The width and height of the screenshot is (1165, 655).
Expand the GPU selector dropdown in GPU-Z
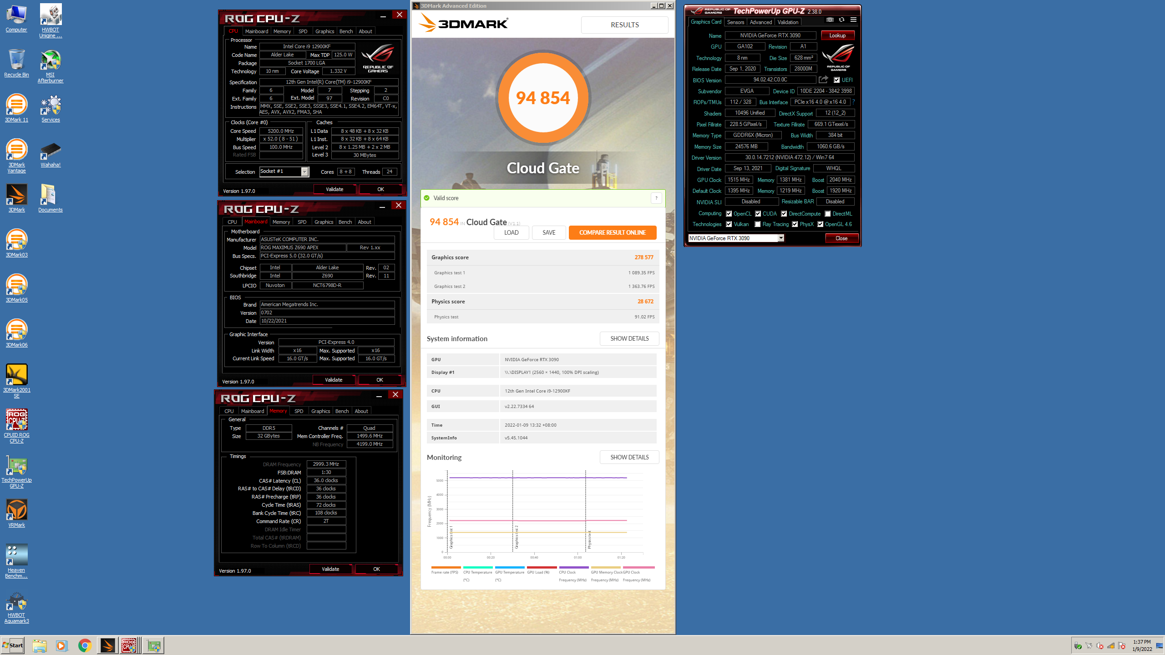pyautogui.click(x=781, y=238)
